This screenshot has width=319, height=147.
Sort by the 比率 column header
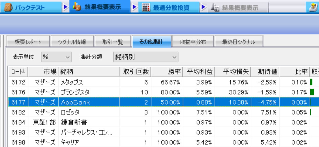294,71
